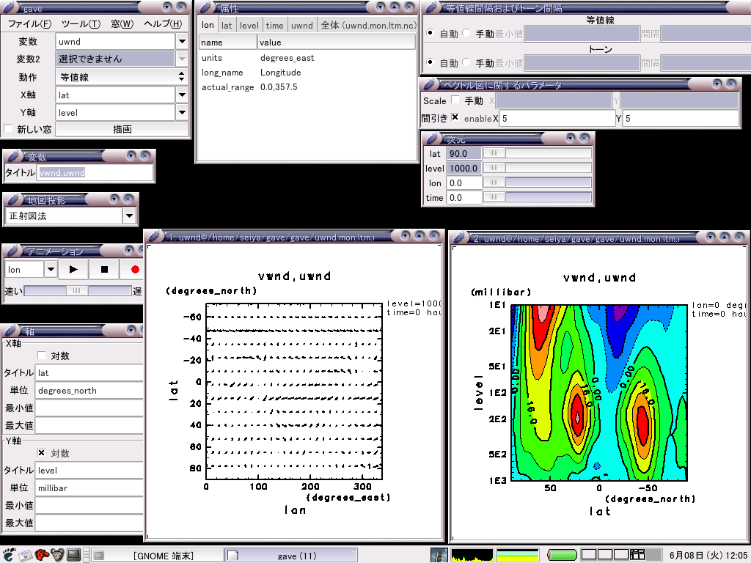The width and height of the screenshot is (751, 563).
Task: Click the 間引き X value field
Action: [557, 118]
